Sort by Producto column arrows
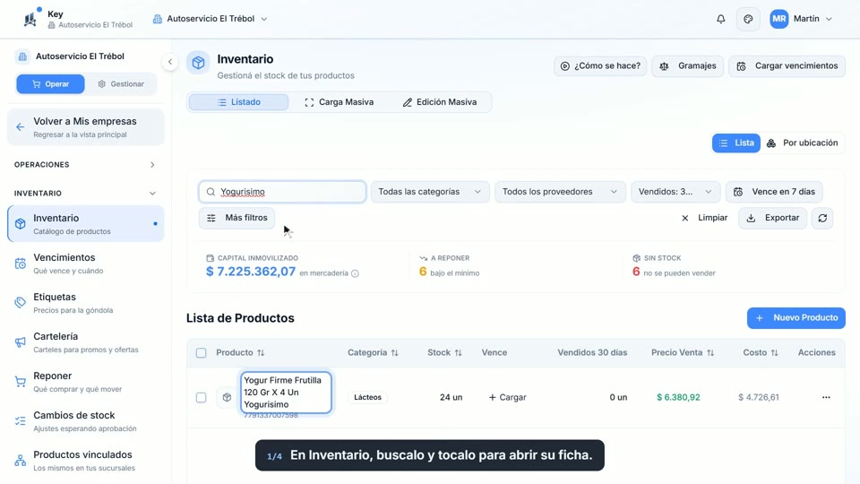860x484 pixels. [x=261, y=353]
